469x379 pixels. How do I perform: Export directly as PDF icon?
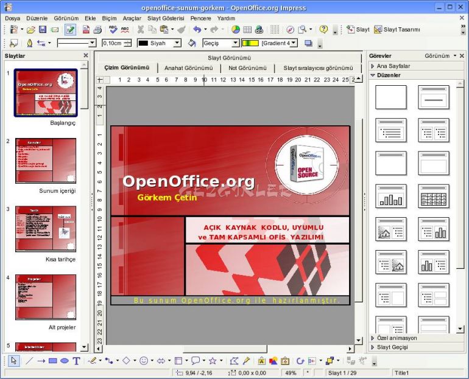click(x=86, y=30)
